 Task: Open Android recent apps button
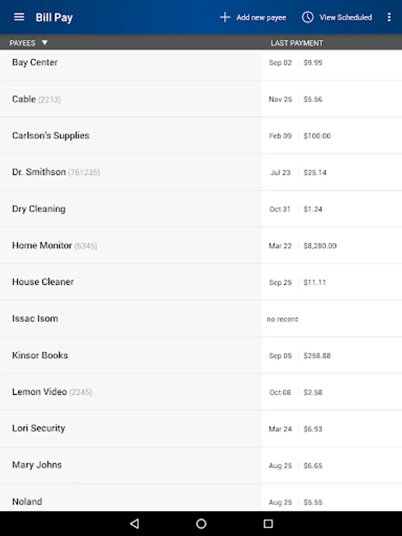point(268,523)
